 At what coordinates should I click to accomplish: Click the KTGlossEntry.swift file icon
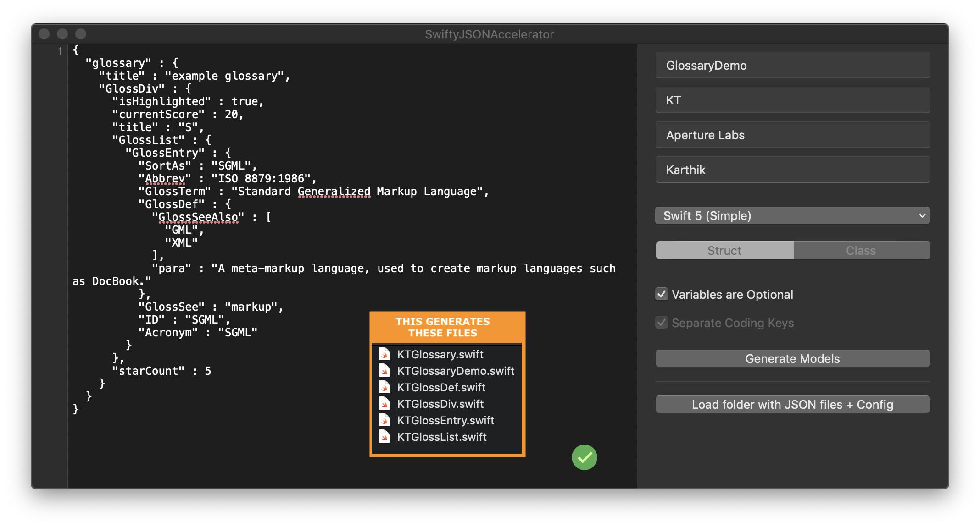coord(384,420)
